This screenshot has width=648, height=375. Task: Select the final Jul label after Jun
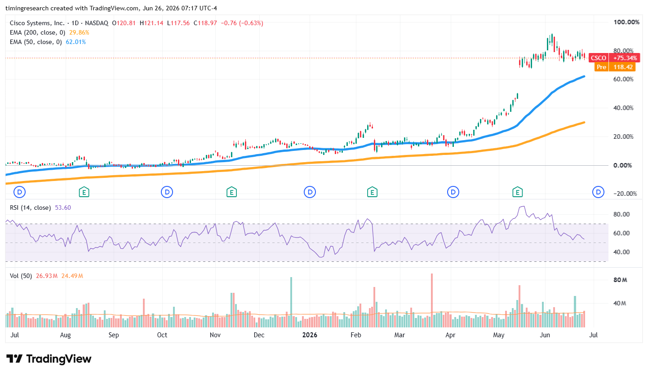593,335
